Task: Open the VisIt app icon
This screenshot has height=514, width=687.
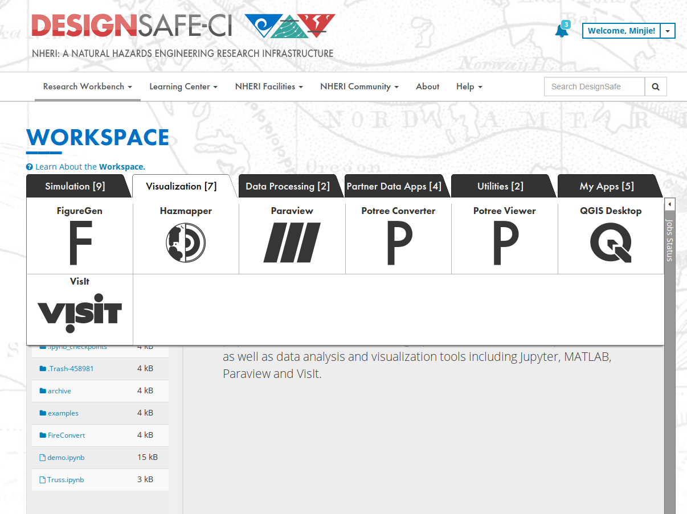Action: (80, 313)
